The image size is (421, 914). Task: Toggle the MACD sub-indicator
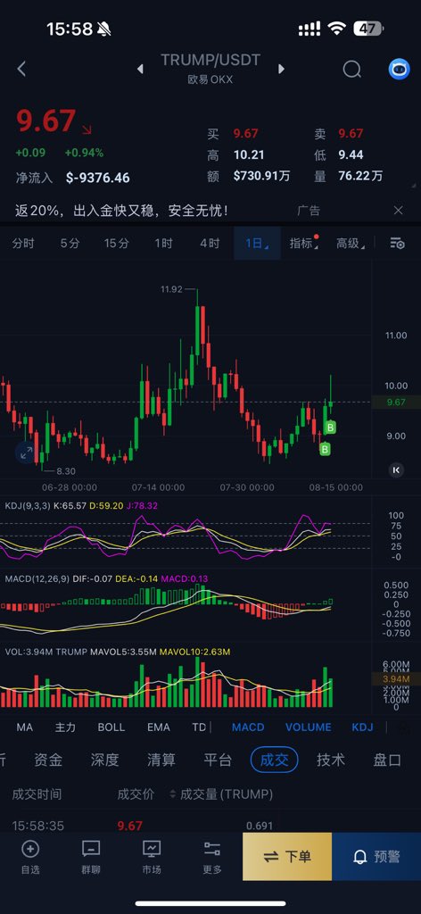[x=248, y=727]
